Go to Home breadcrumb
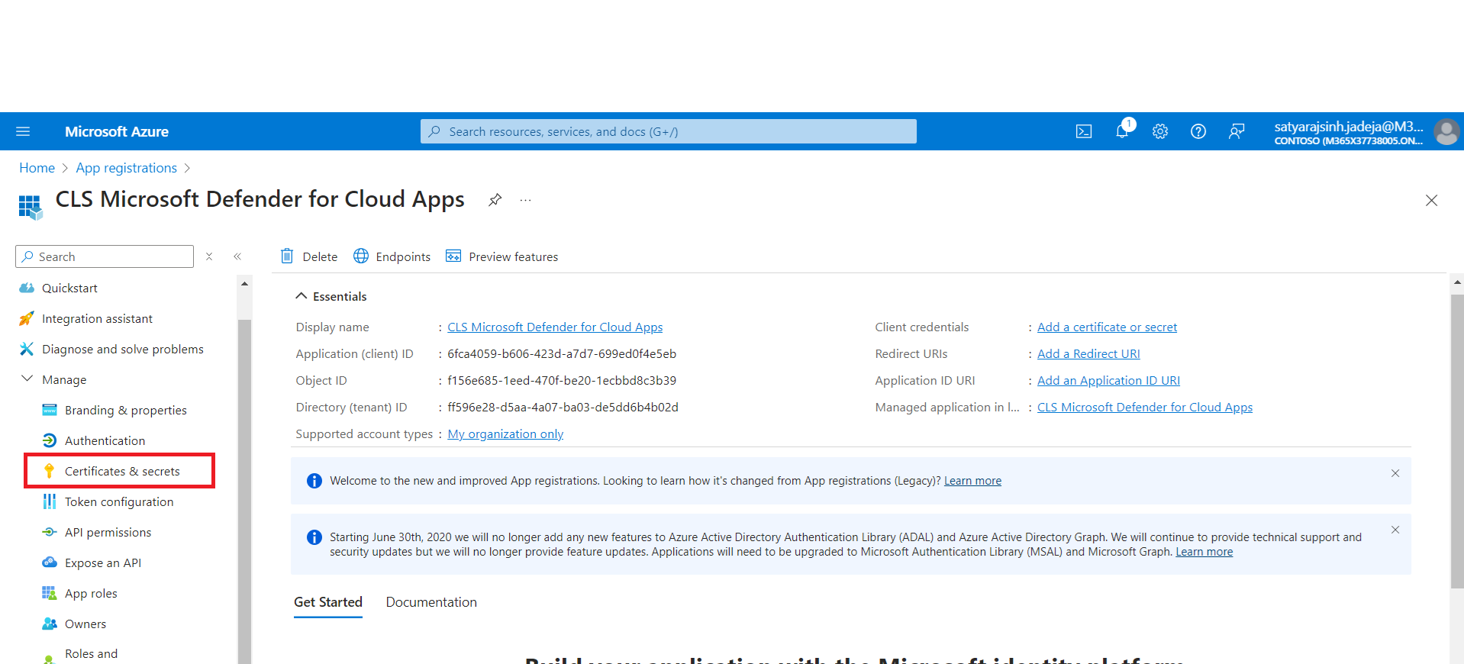 (x=37, y=168)
